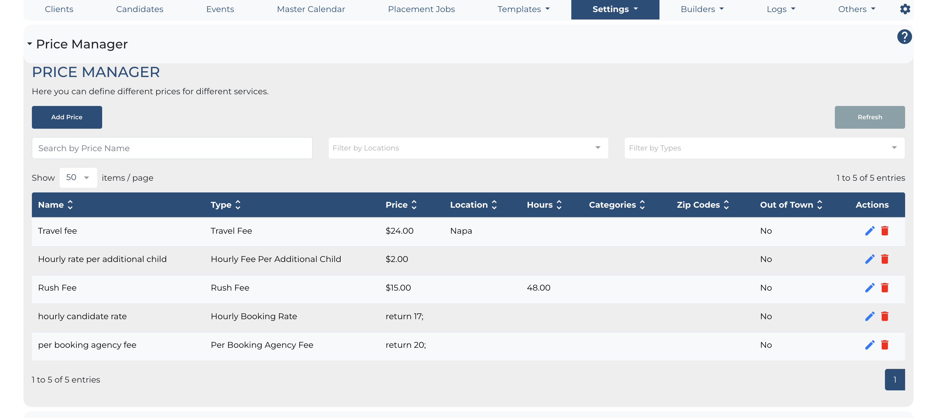Open the Filter by Types dropdown
The image size is (937, 418).
pyautogui.click(x=764, y=148)
